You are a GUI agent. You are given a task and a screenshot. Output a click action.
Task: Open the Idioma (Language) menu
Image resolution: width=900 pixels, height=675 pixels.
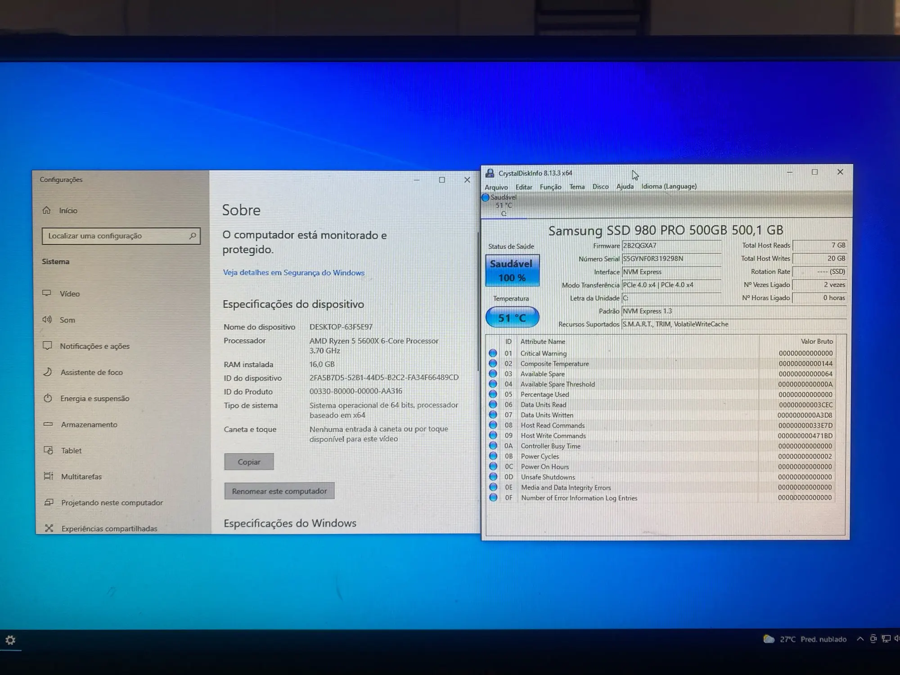point(669,186)
